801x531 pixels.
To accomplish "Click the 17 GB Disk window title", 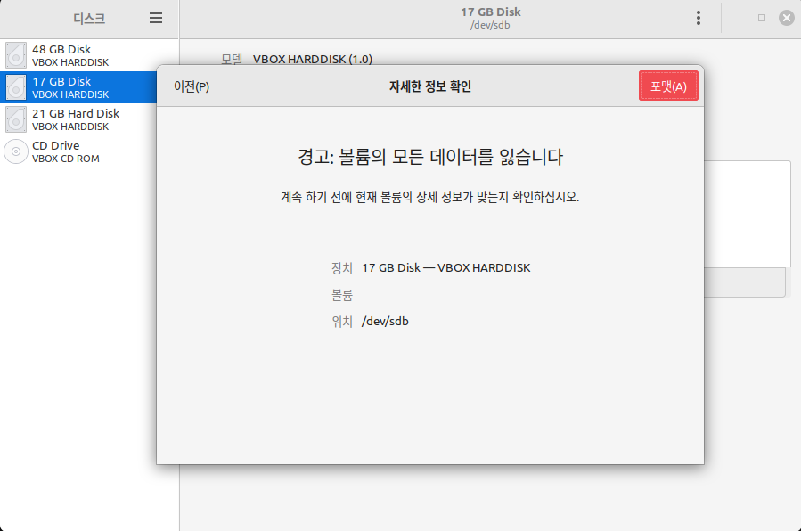I will point(490,12).
